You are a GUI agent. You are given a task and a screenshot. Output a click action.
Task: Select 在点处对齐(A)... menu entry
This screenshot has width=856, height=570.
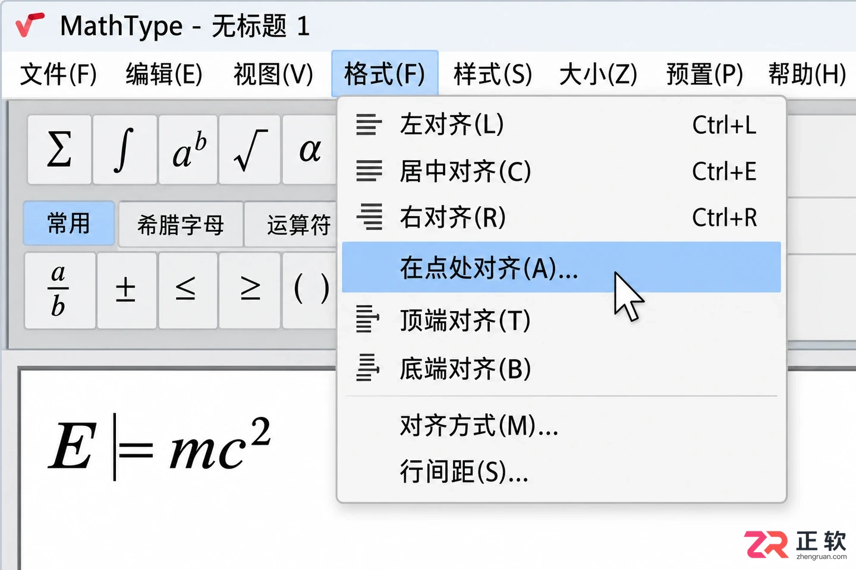click(561, 267)
